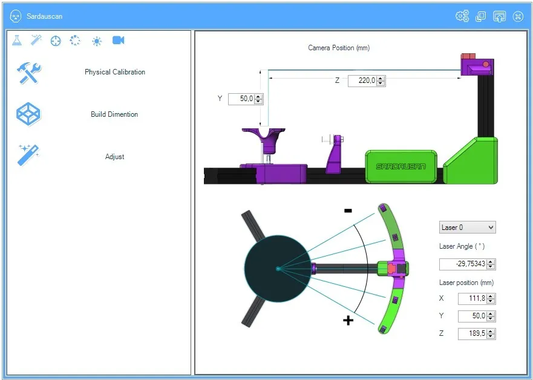Increase laser X position with up arrow
533x380 pixels.
click(x=491, y=296)
